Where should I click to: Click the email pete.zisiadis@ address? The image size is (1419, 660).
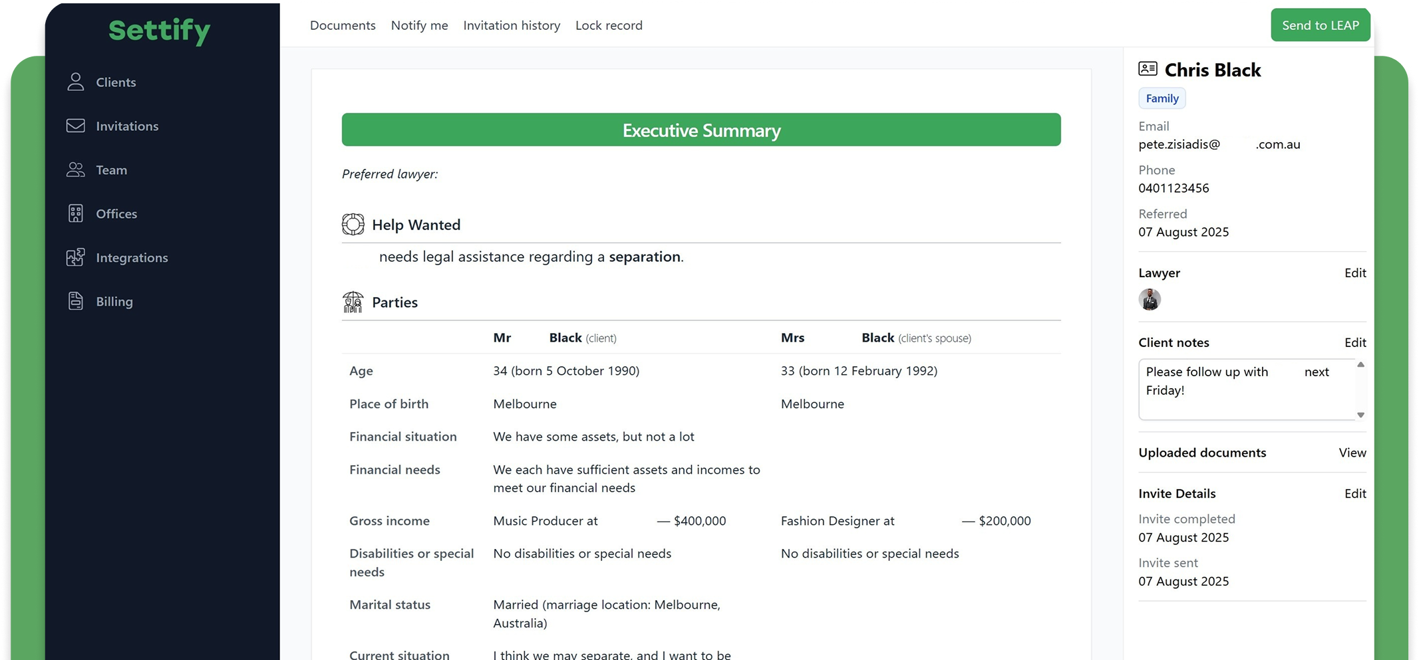pos(1219,144)
